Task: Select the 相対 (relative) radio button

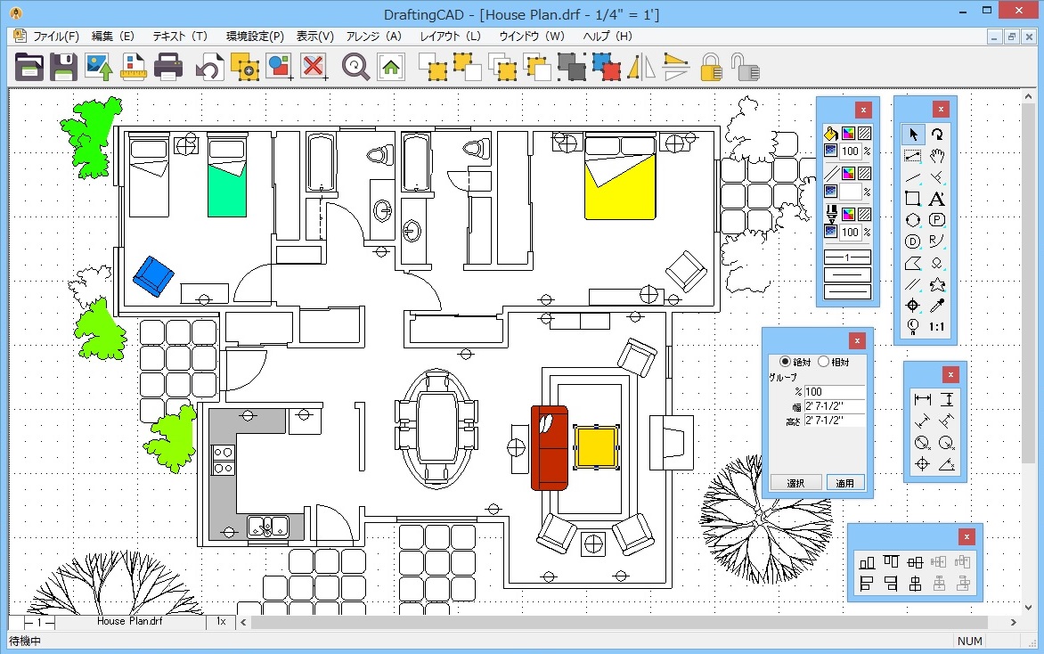Action: tap(823, 362)
